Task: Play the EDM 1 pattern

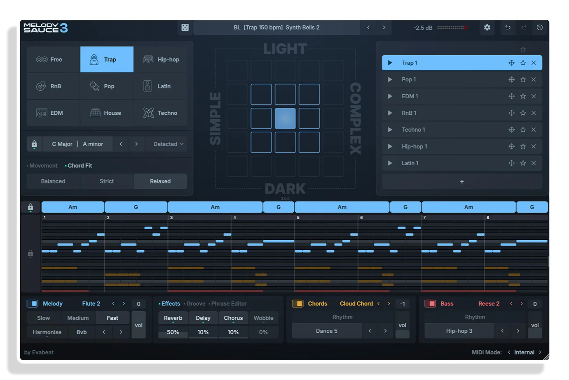Action: click(x=390, y=96)
